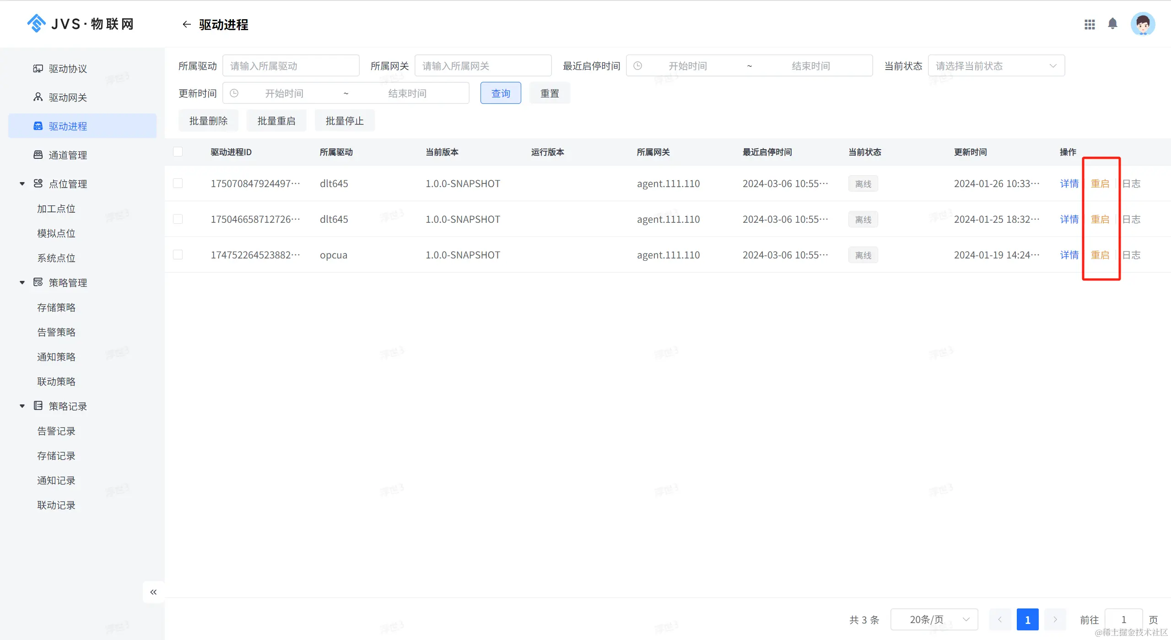The width and height of the screenshot is (1171, 640).
Task: Click the 批量停止 button
Action: 344,121
